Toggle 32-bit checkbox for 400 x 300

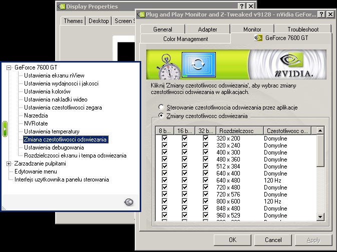[x=206, y=152]
